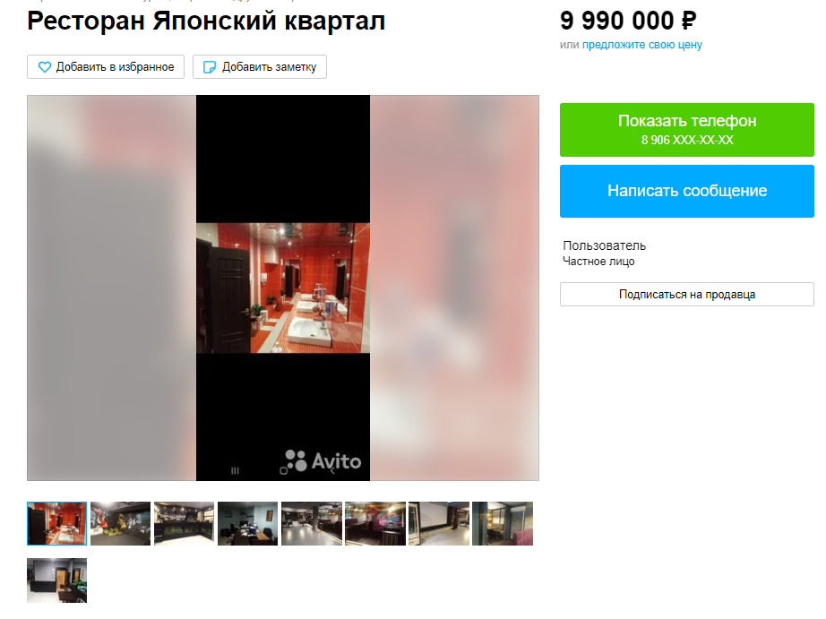Click the Пользователь seller name

[x=604, y=245]
